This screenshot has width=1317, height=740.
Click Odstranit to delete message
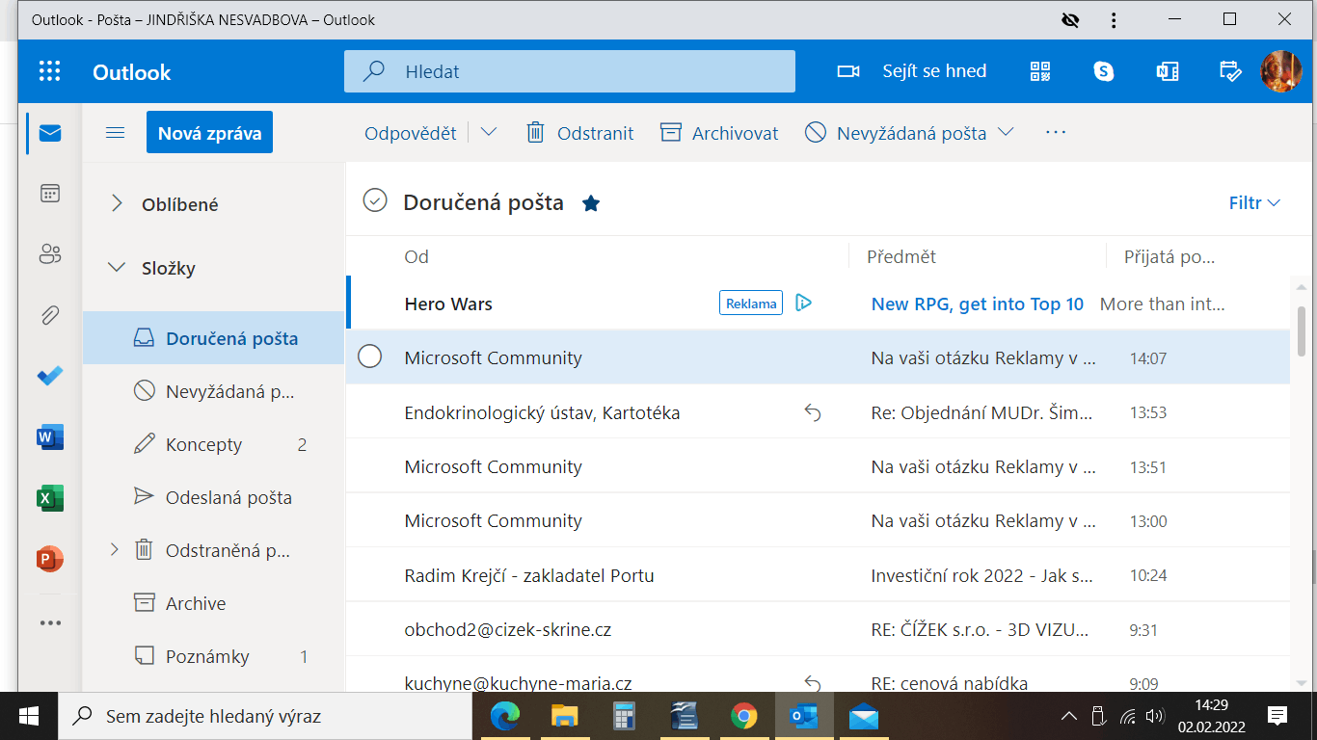580,133
